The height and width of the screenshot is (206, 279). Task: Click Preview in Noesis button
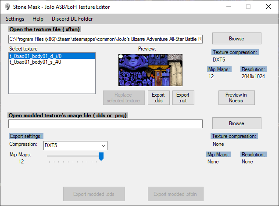[236, 98]
